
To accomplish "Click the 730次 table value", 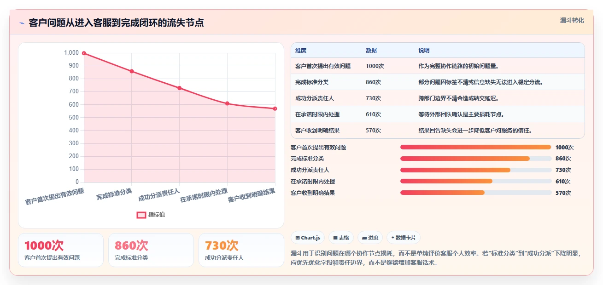I will pyautogui.click(x=374, y=98).
